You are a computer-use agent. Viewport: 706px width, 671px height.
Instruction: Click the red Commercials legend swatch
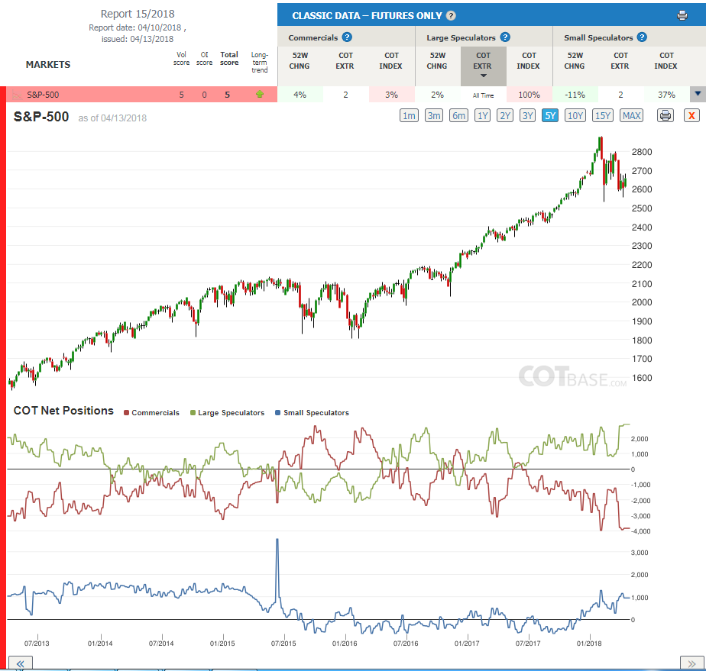point(127,413)
